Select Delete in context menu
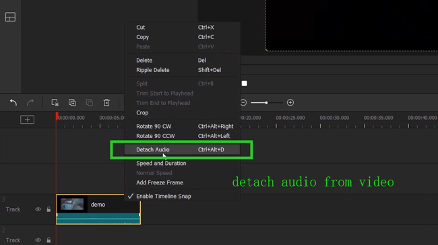Image resolution: width=438 pixels, height=245 pixels. click(183, 61)
